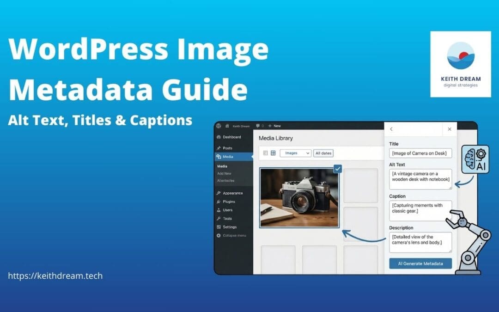Image resolution: width=499 pixels, height=312 pixels.
Task: Click the + New button in admin bar
Action: [274, 126]
